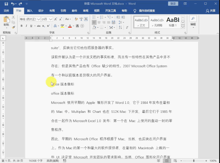The image size is (220, 163).
Task: Decrease font size with shrink font icon
Action: [x=60, y=19]
